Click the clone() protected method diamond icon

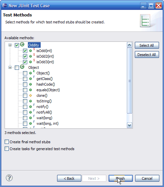(31, 95)
